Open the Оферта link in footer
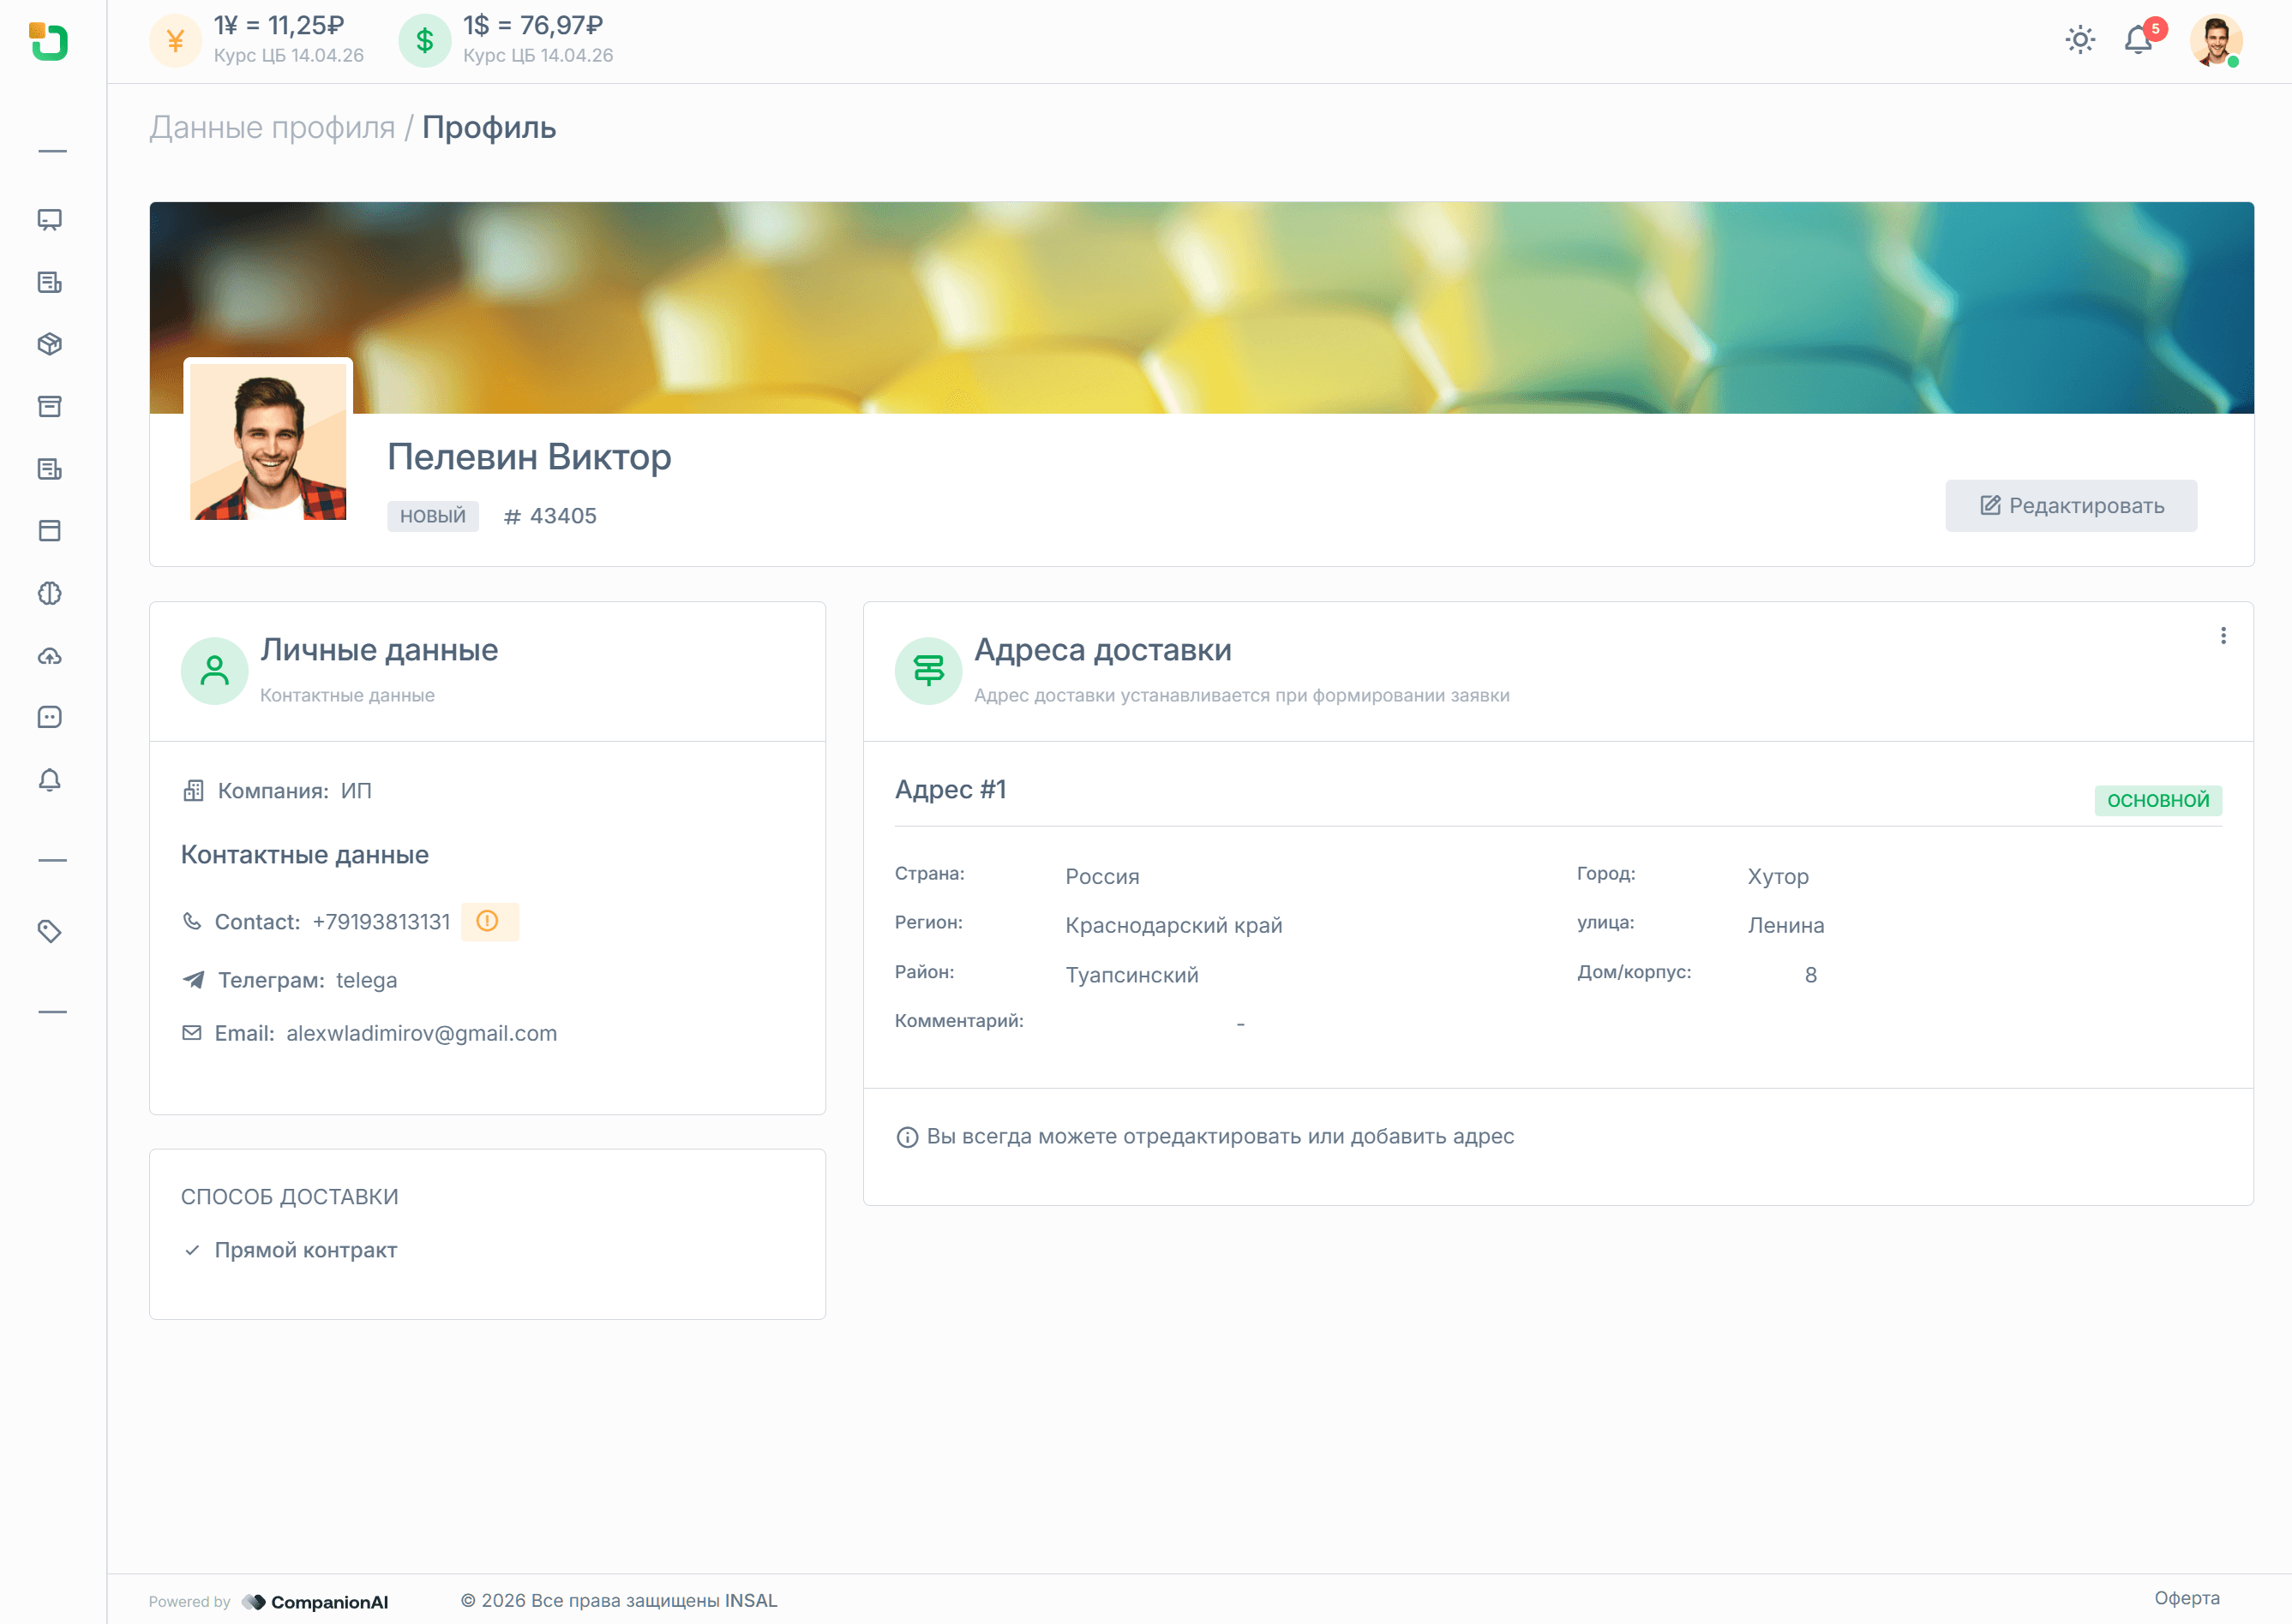The height and width of the screenshot is (1624, 2292). click(x=2186, y=1598)
